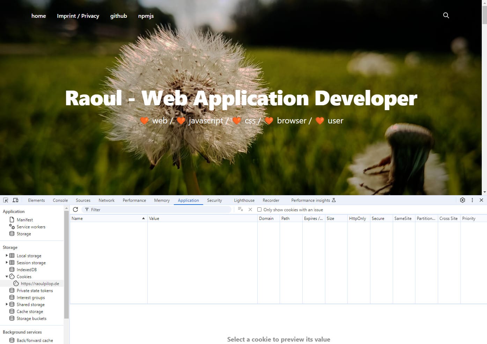Click the Cookies cookie icon

click(12, 276)
